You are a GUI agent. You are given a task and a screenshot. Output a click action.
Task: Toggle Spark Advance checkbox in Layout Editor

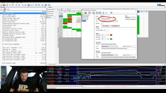tap(82, 15)
